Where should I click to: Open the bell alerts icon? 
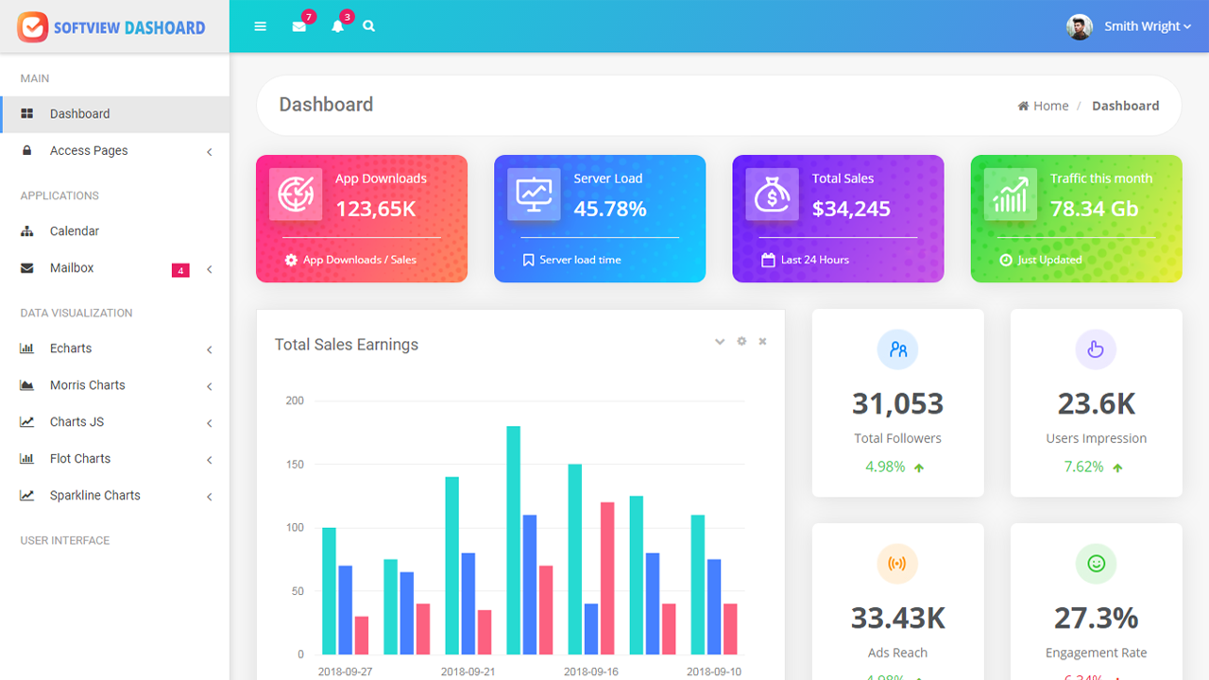[337, 26]
